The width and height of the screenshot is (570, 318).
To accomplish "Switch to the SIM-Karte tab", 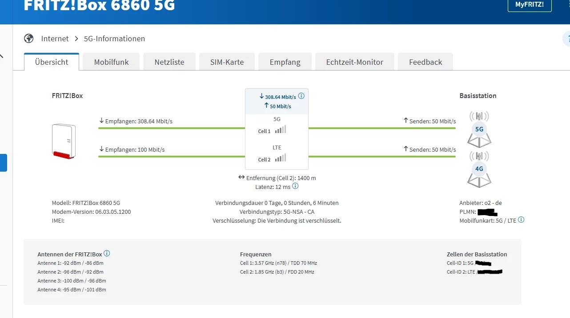I will point(227,62).
